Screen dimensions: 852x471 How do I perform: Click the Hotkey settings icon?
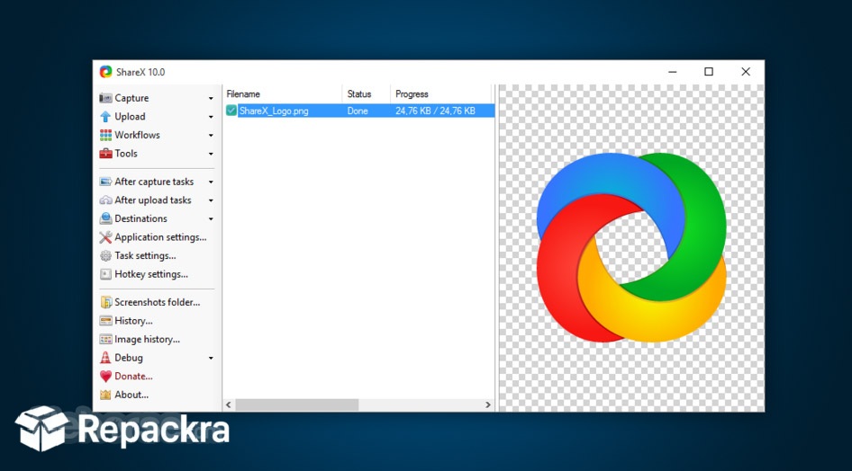105,274
